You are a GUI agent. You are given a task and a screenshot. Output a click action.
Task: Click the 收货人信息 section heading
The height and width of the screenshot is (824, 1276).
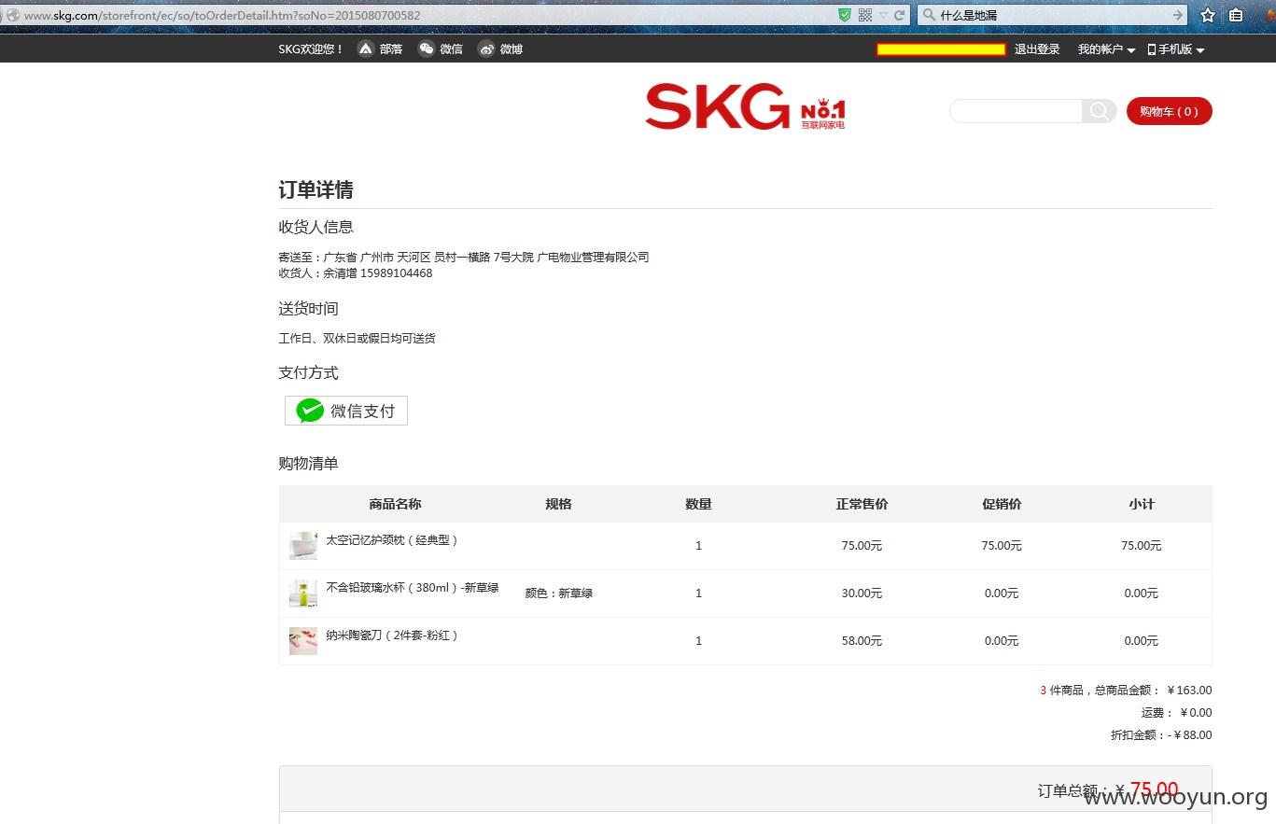(315, 227)
